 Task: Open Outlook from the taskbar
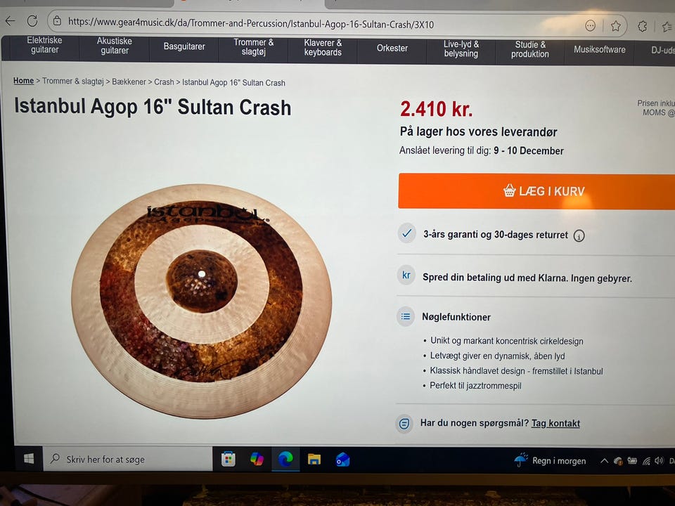click(x=342, y=460)
